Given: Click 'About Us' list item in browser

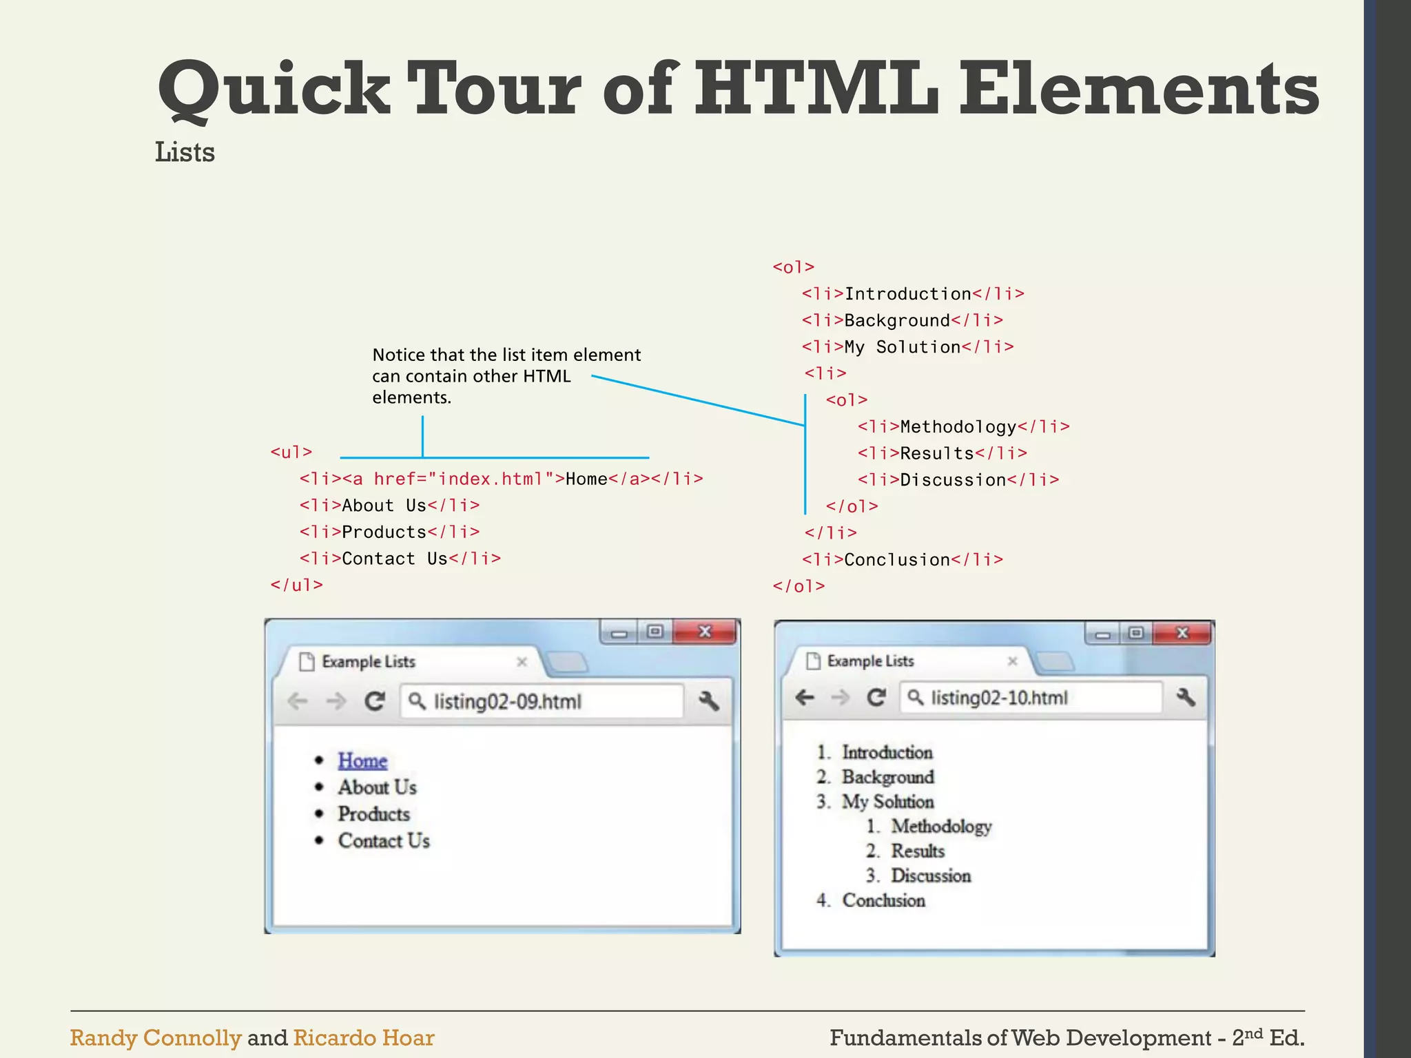Looking at the screenshot, I should [378, 787].
